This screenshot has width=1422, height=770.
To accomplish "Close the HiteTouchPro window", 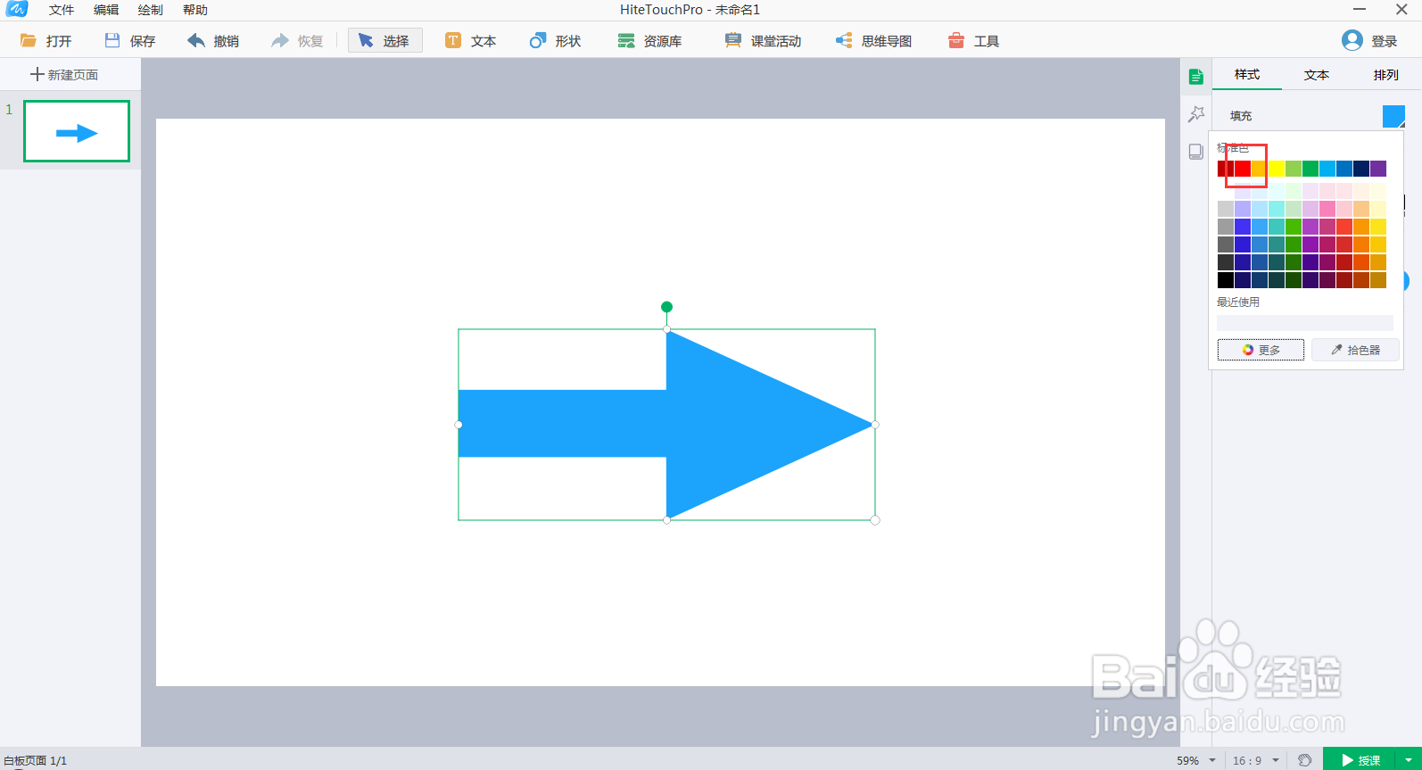I will [x=1401, y=9].
